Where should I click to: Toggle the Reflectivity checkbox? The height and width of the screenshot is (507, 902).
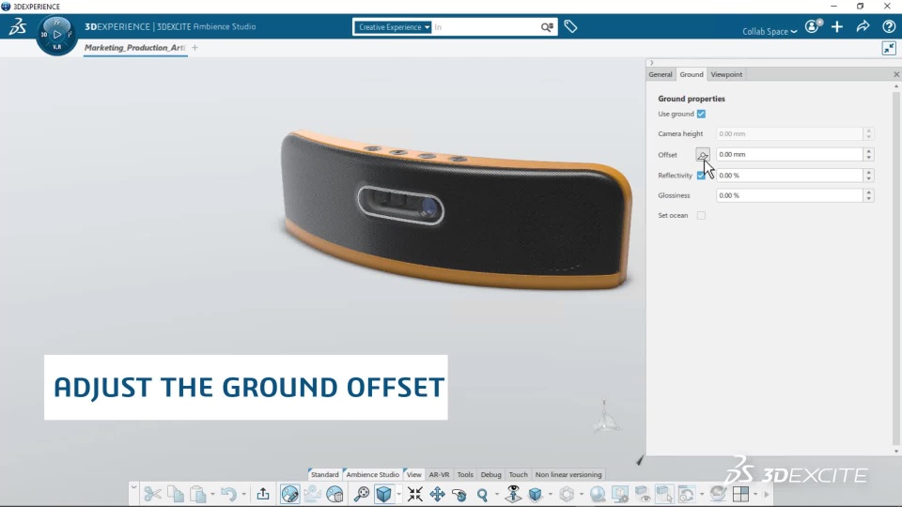pyautogui.click(x=700, y=176)
